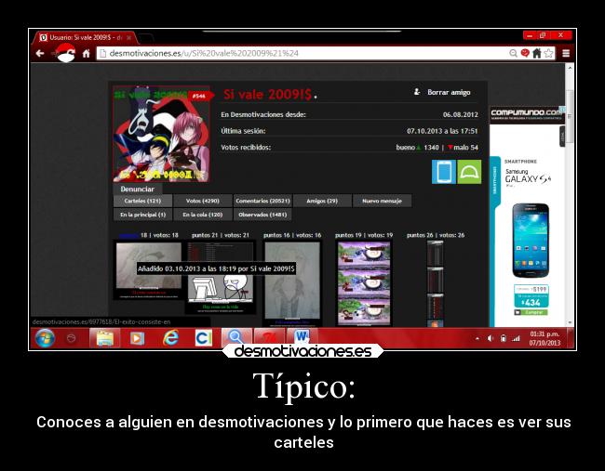Click the volume speaker tray icon

point(491,338)
